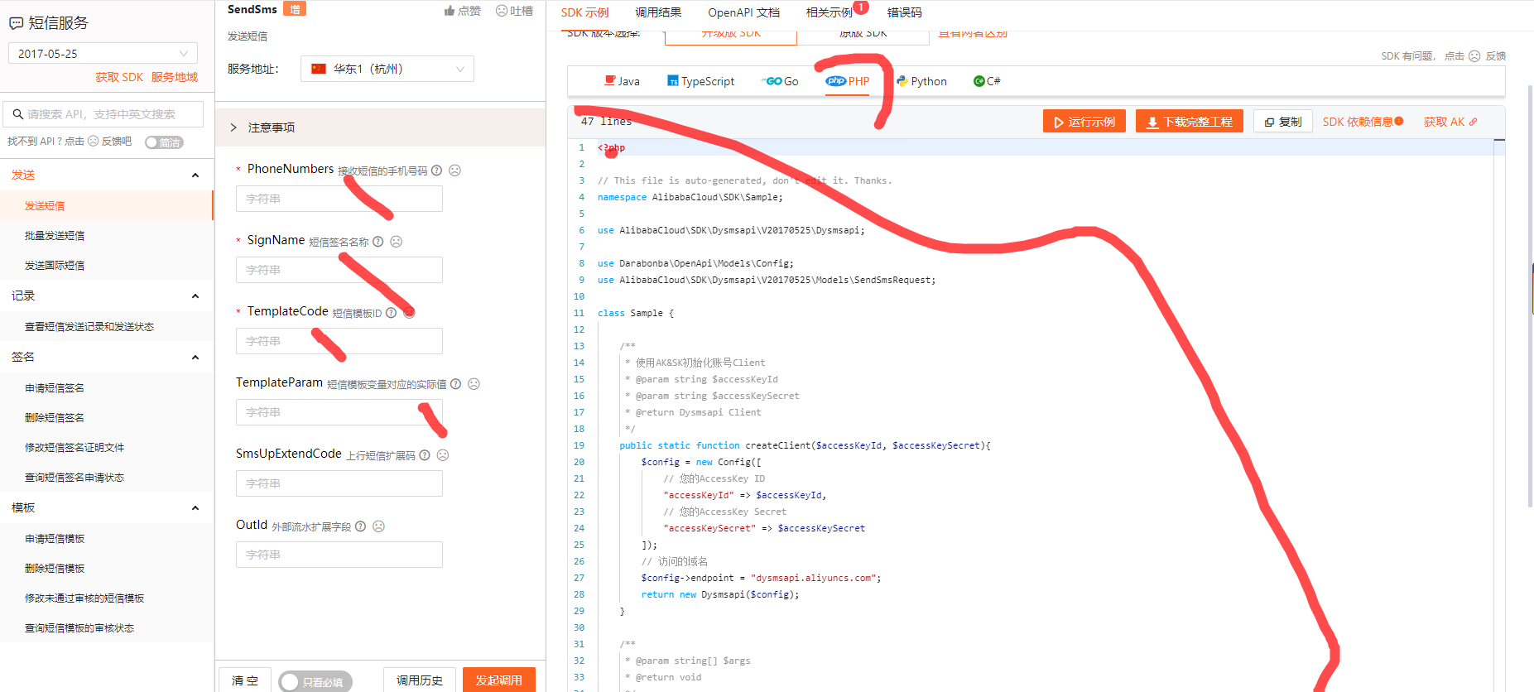Viewport: 1534px width, 692px height.
Task: Switch to the SDK 示例 tab
Action: (x=584, y=12)
